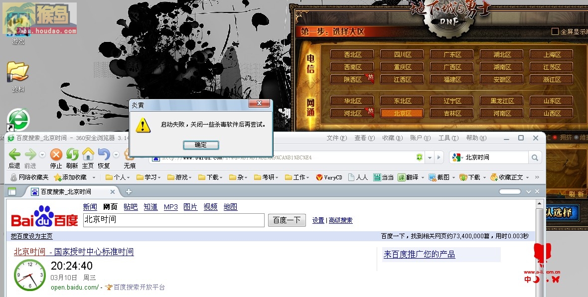Expand the 个人 bookmark folder
The width and height of the screenshot is (588, 297).
pyautogui.click(x=118, y=177)
